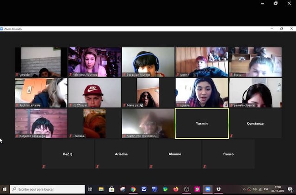296x195 pixels.
Task: Open Microsoft Store from the taskbar
Action: coord(111,189)
